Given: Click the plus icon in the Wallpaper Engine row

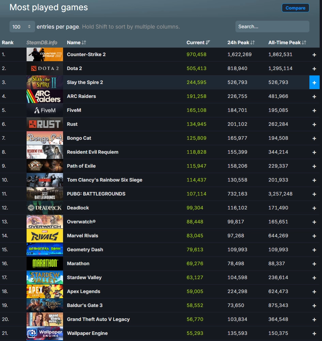Looking at the screenshot, I should [x=314, y=334].
